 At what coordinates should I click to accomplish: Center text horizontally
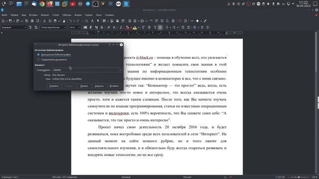click(149, 27)
